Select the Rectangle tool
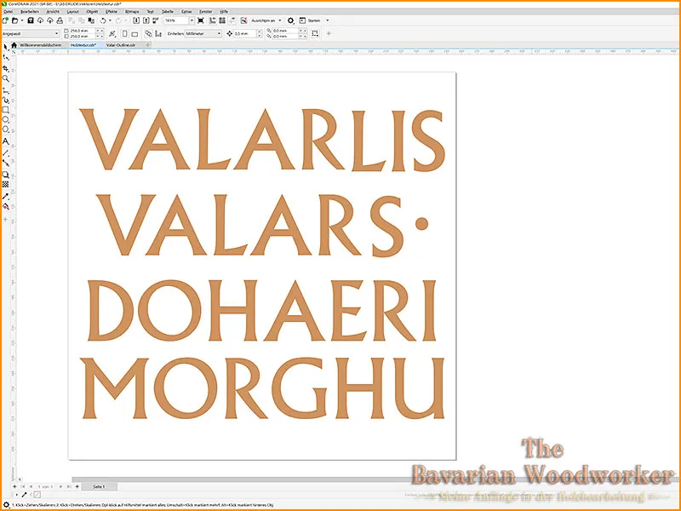The width and height of the screenshot is (681, 511). point(6,110)
